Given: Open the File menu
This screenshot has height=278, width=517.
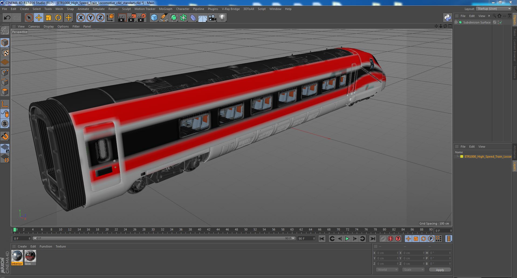Looking at the screenshot, I should pyautogui.click(x=5, y=9).
